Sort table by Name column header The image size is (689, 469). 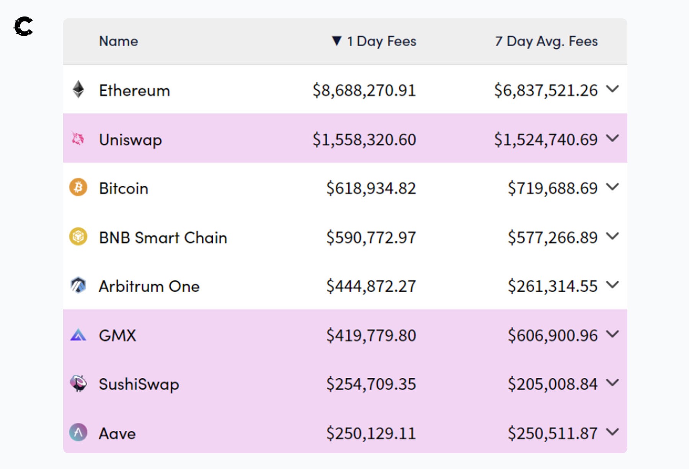point(118,41)
